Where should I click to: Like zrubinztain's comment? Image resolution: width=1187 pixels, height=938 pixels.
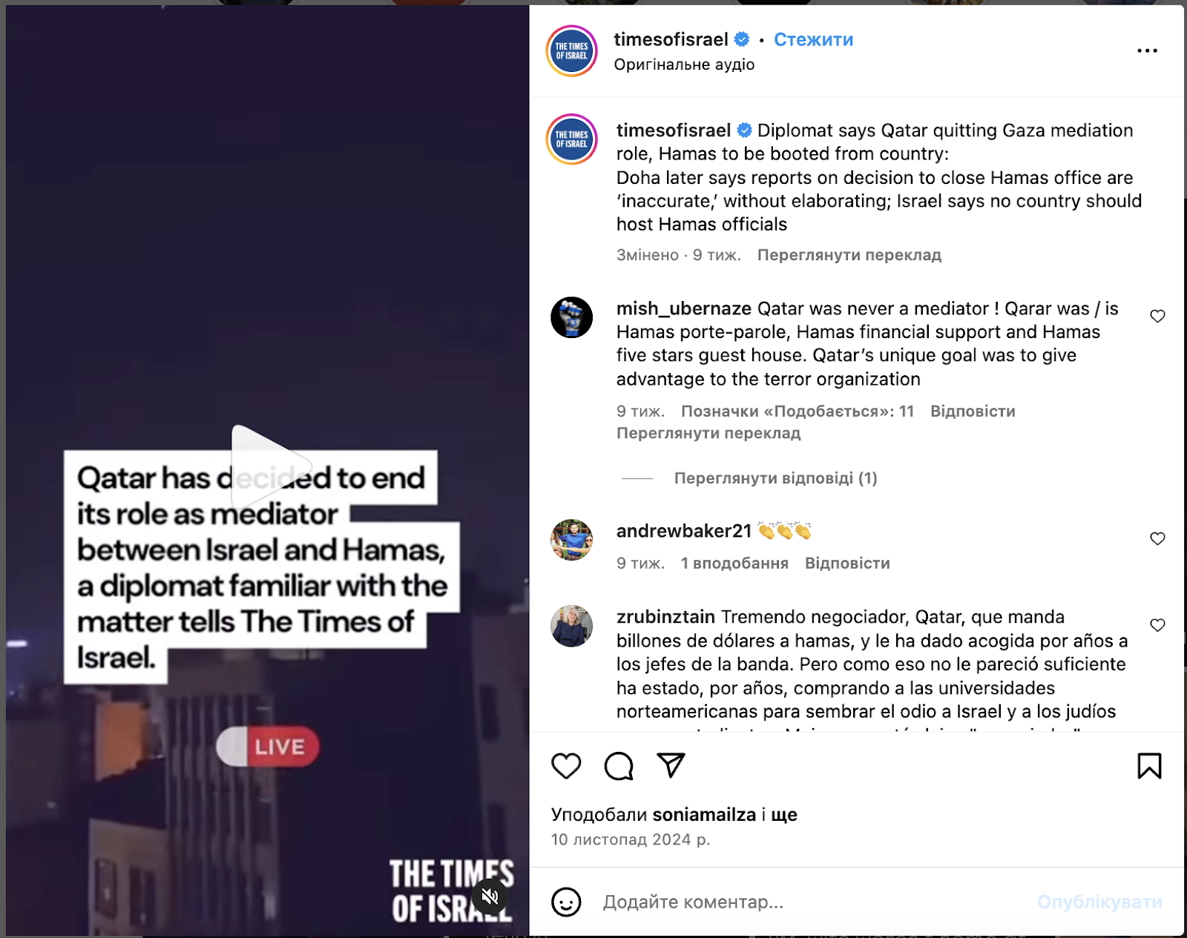(x=1157, y=626)
